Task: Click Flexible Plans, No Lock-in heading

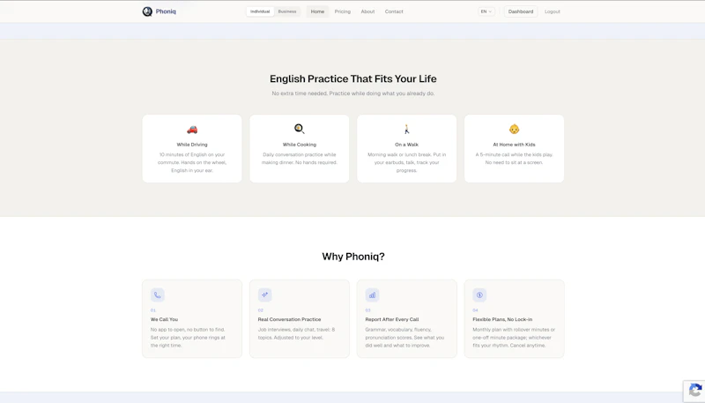Action: coord(502,319)
